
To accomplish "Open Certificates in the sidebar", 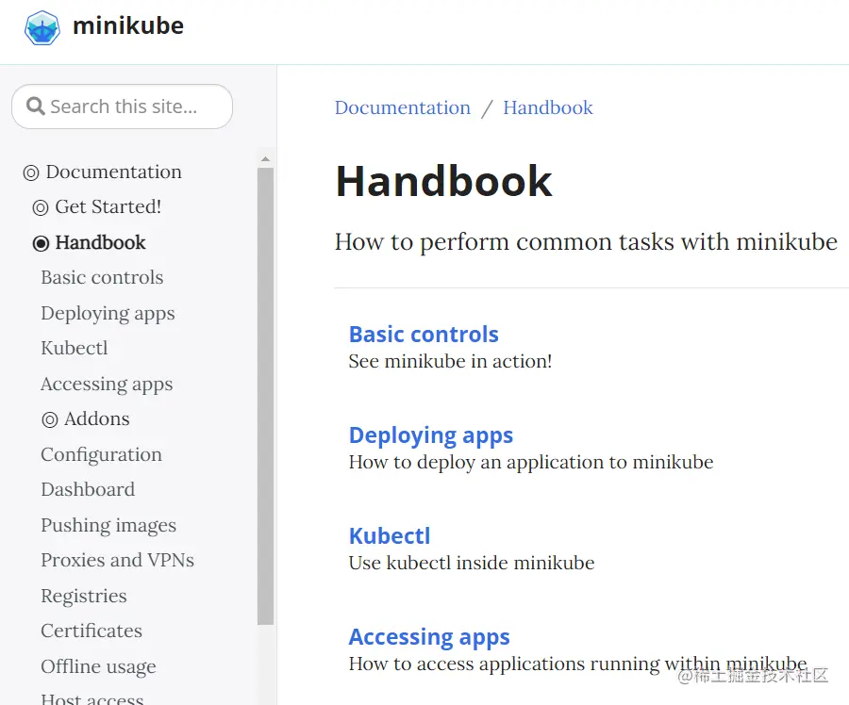I will pyautogui.click(x=92, y=631).
